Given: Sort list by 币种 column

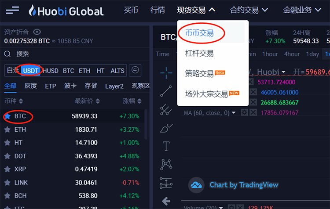Looking at the screenshot, I should point(14,101).
